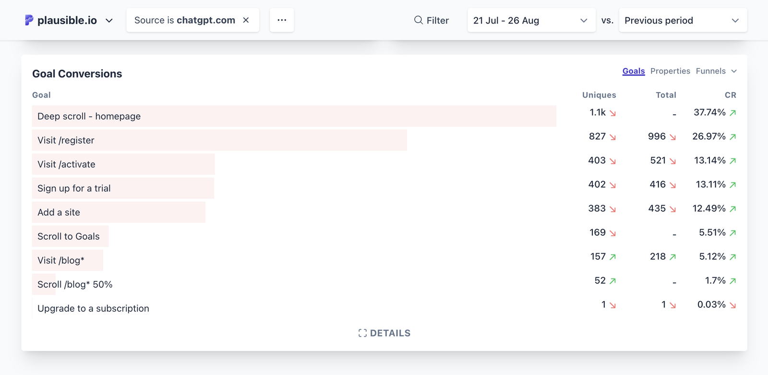Select the Scroll to Goals row

[x=68, y=236]
